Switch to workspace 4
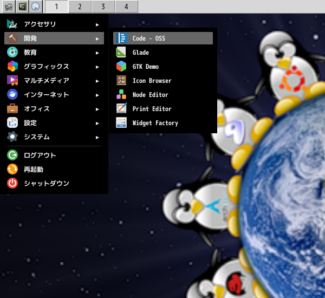Image resolution: width=325 pixels, height=298 pixels. point(126,7)
